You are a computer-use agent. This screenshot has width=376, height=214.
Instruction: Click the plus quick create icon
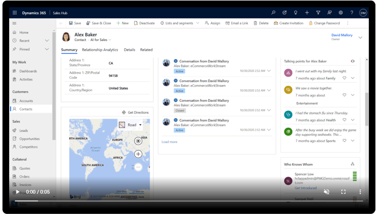pos(307,13)
